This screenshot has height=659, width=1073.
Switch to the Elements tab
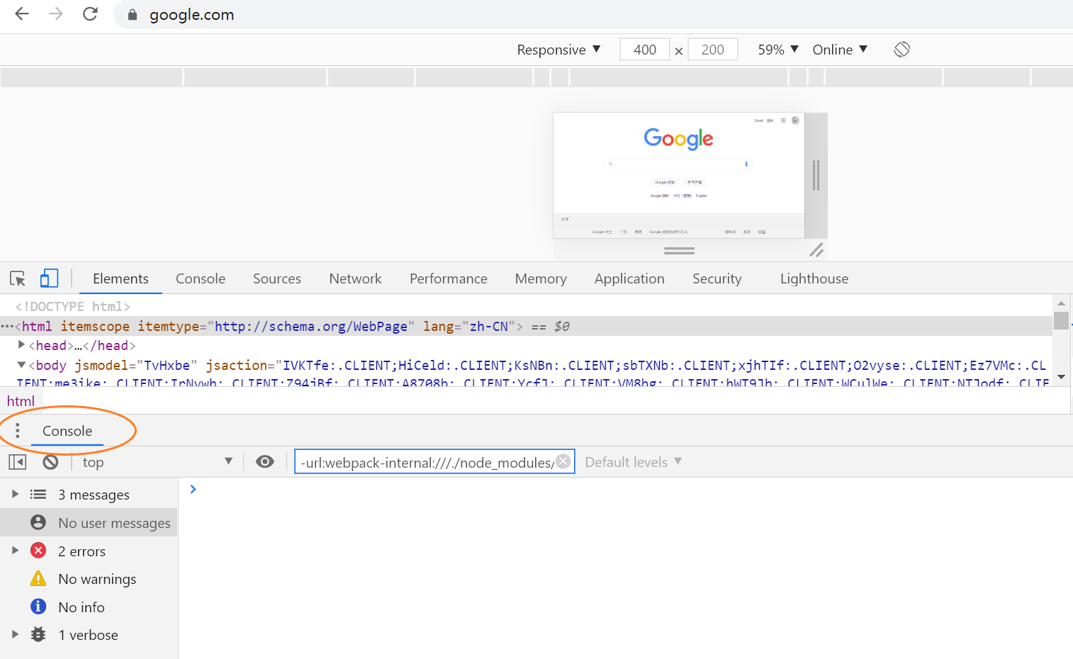click(x=120, y=278)
